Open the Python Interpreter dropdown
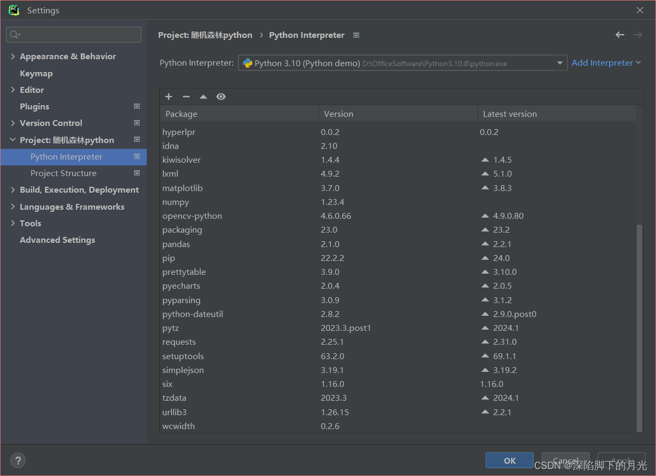 (x=560, y=63)
